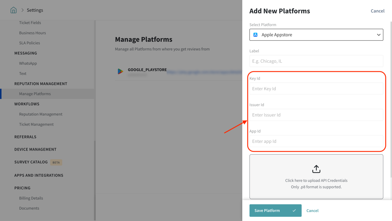392x221 pixels.
Task: Click the Apple Appstore icon in dropdown
Action: (255, 35)
